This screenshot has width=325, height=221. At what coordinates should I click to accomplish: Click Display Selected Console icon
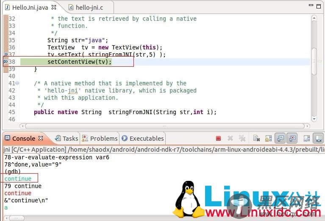tap(318, 138)
